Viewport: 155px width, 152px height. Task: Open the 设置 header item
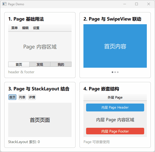tap(36, 28)
